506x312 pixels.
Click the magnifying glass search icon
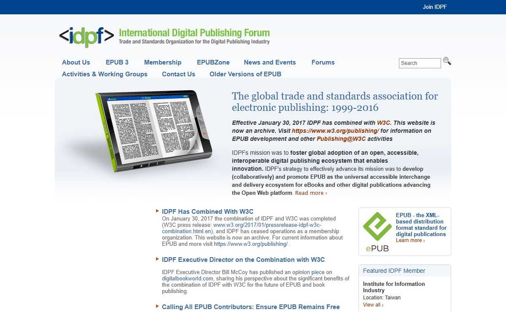coord(447,62)
